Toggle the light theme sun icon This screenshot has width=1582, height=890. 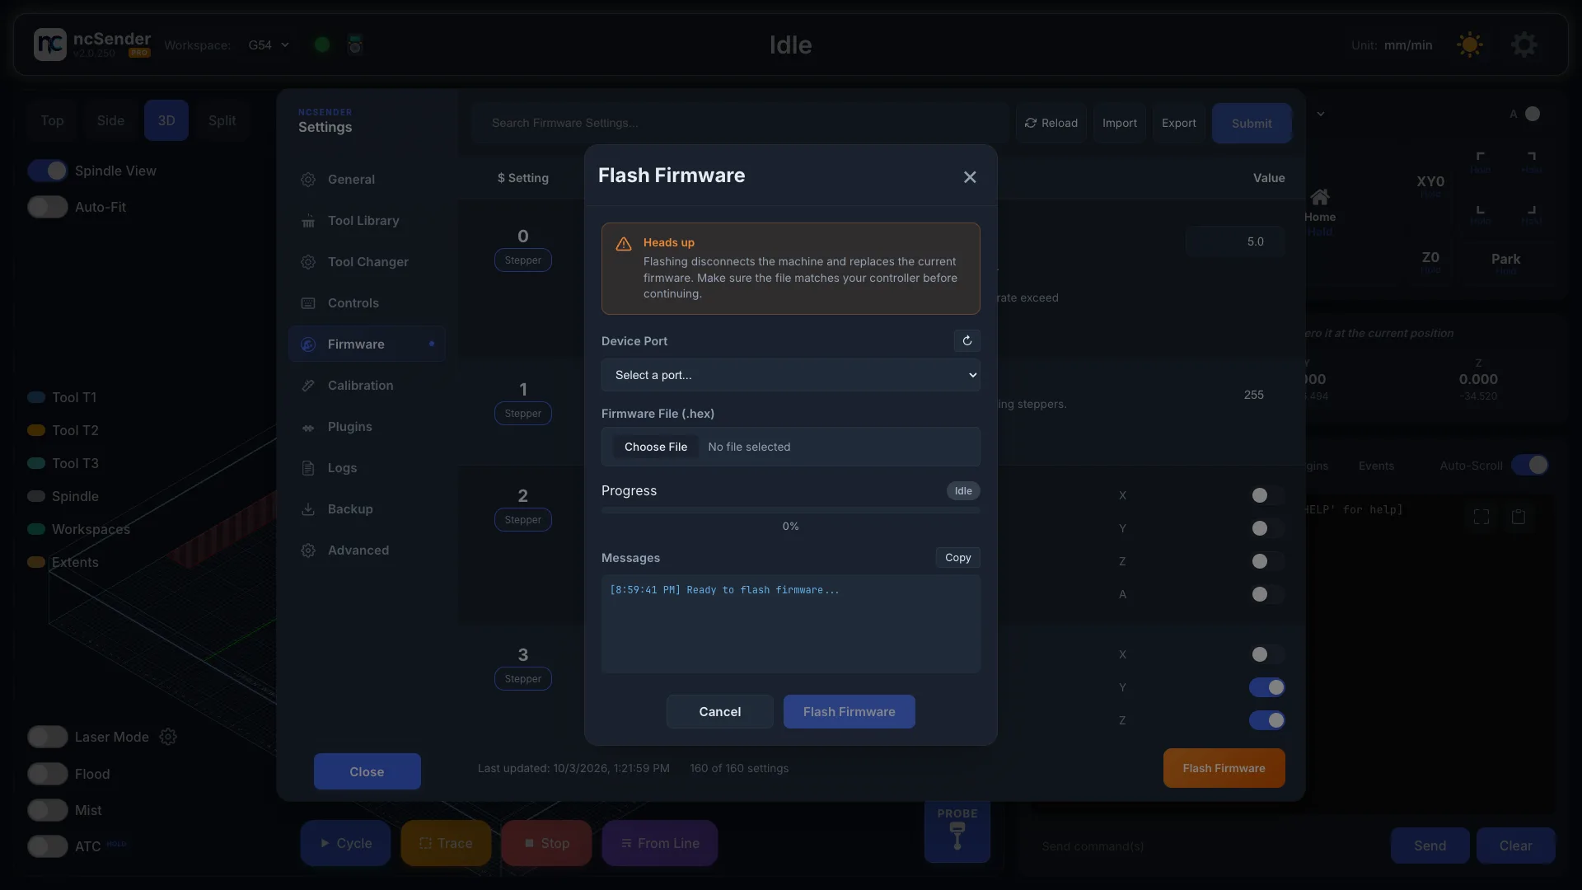point(1470,44)
